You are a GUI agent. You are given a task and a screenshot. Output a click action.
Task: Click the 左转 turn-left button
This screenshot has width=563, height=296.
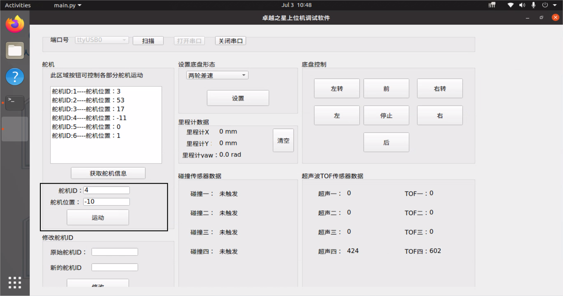(337, 89)
